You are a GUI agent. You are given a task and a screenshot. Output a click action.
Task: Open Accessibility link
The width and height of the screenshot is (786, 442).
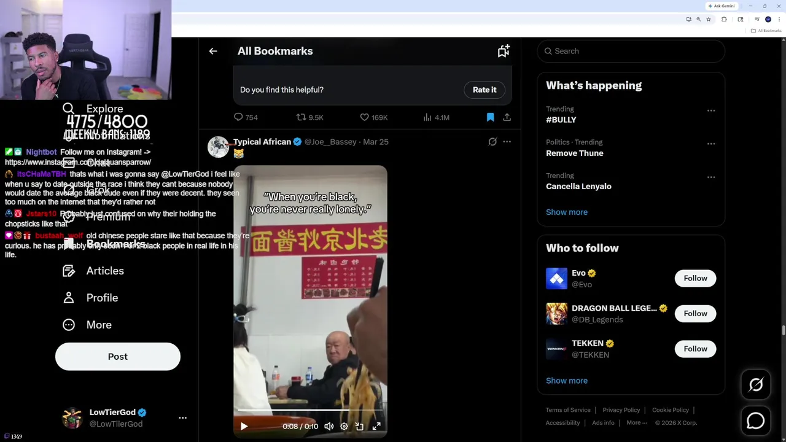click(562, 422)
